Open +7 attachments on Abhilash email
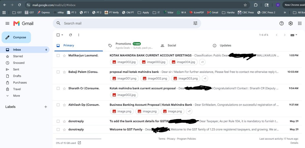Image resolution: width=305 pixels, height=148 pixels. coord(189,111)
